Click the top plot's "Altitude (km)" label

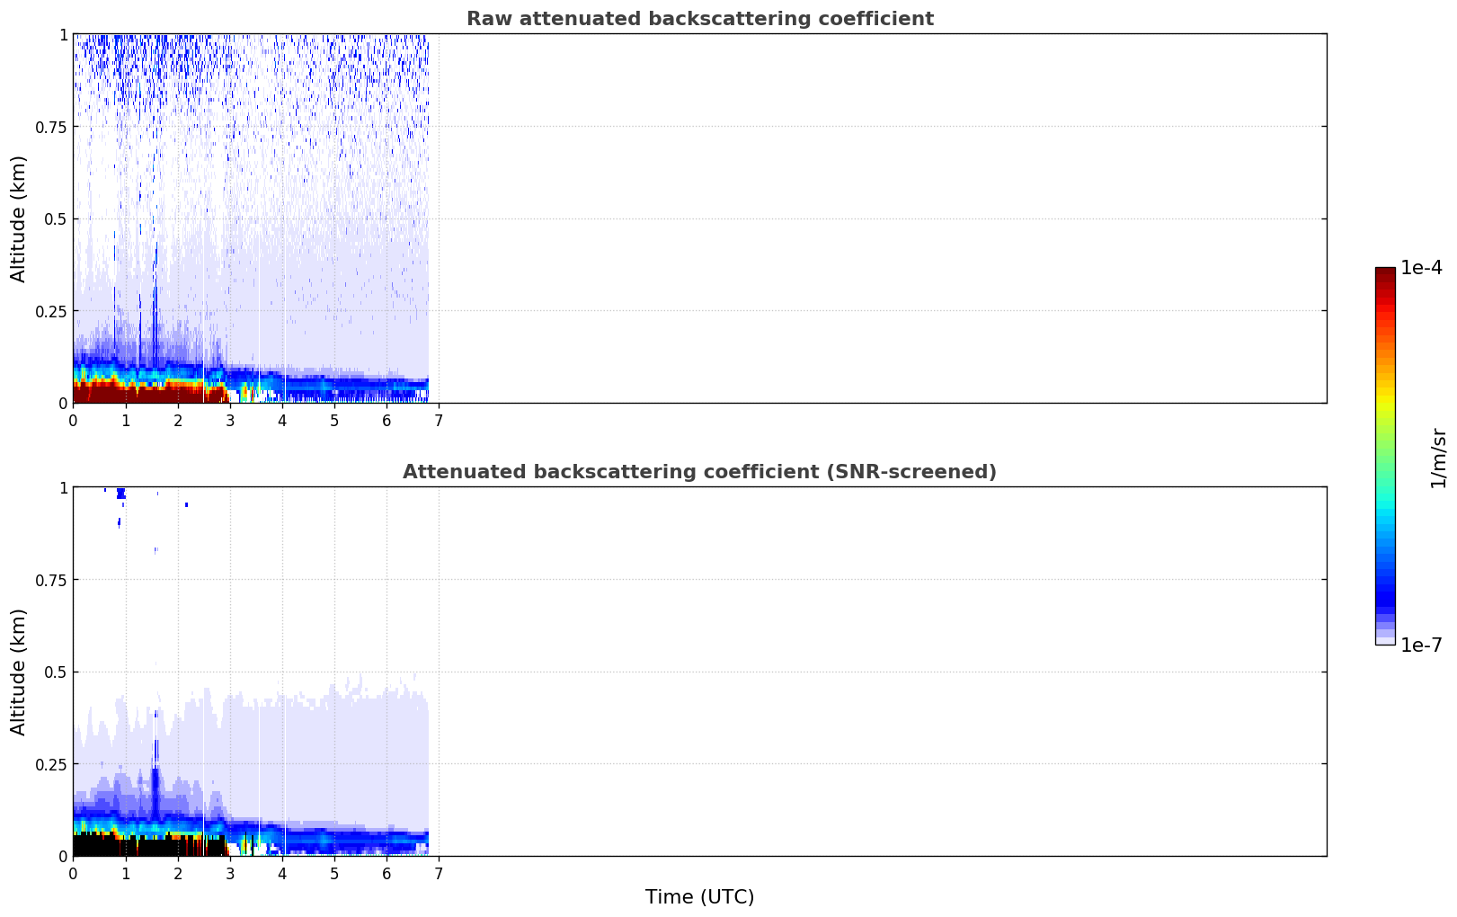pos(19,218)
